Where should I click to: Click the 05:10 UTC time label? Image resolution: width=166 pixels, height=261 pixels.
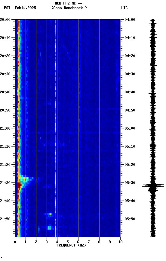(130, 147)
